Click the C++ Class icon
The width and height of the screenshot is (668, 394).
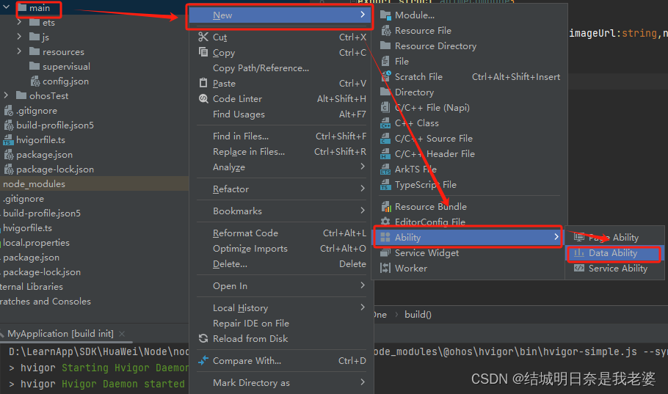385,123
